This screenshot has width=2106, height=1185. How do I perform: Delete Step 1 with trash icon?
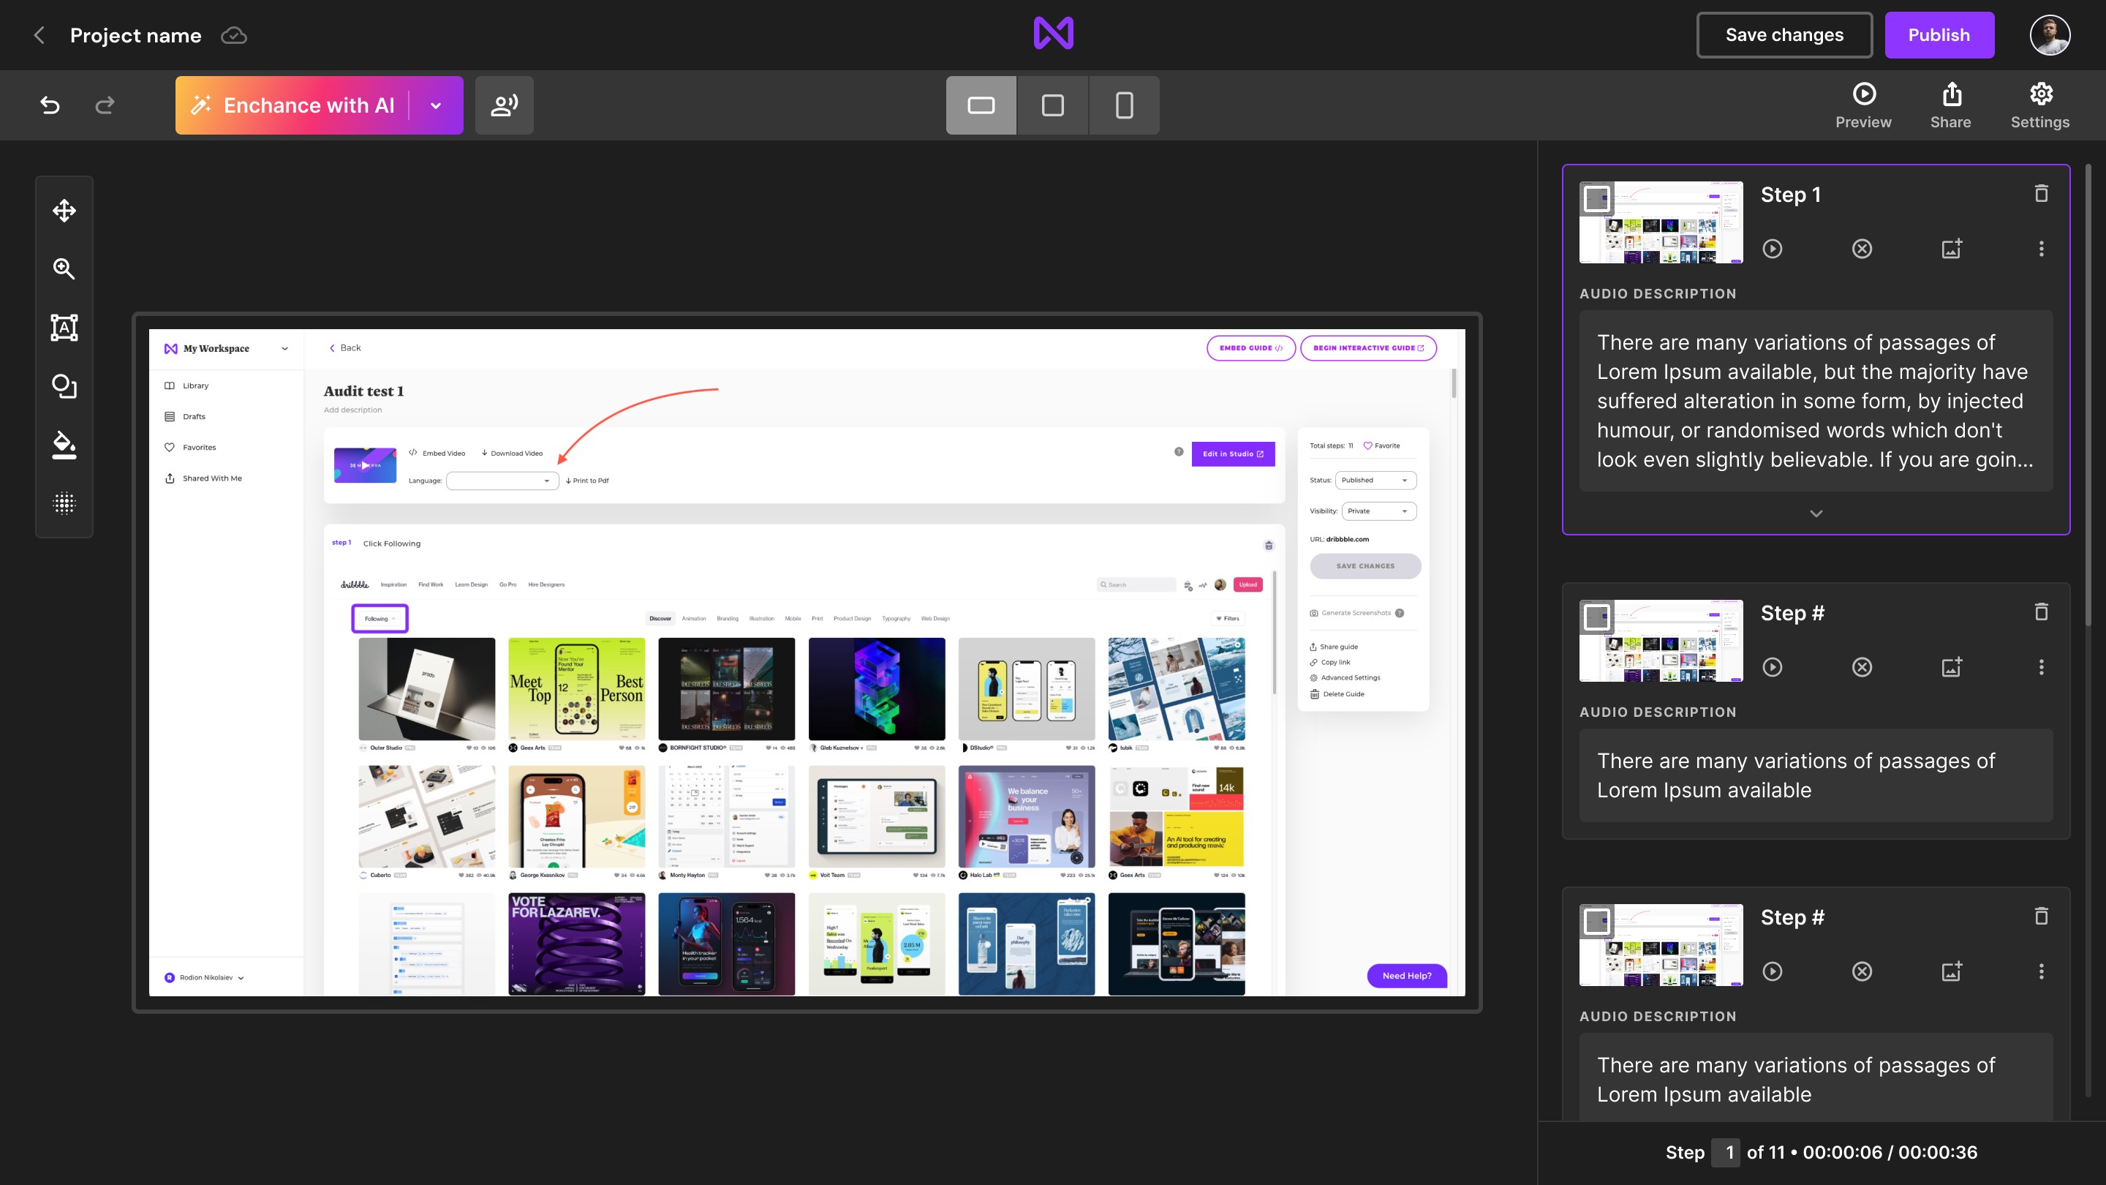click(x=2041, y=194)
